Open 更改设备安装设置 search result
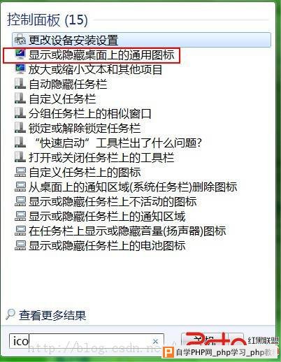Viewport: 281px width, 362px height. click(141, 40)
